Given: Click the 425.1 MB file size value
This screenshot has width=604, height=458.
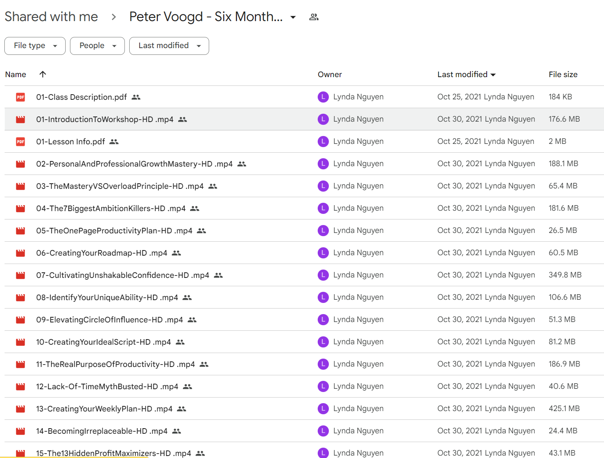Looking at the screenshot, I should click(x=564, y=409).
